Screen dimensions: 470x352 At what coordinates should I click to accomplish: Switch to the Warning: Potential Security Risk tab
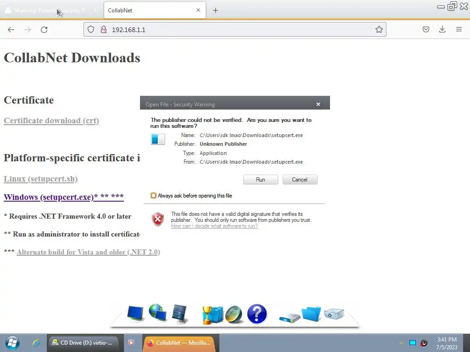[51, 10]
